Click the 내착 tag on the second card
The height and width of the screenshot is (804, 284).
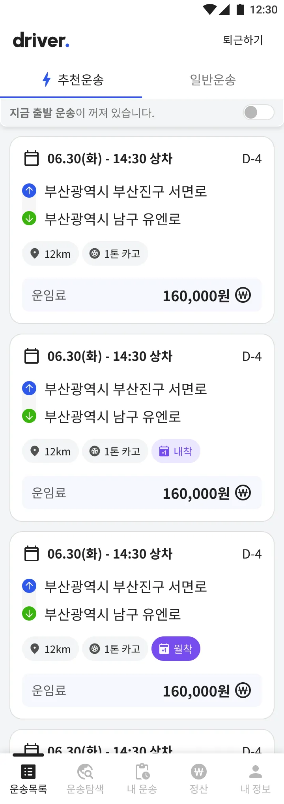176,451
